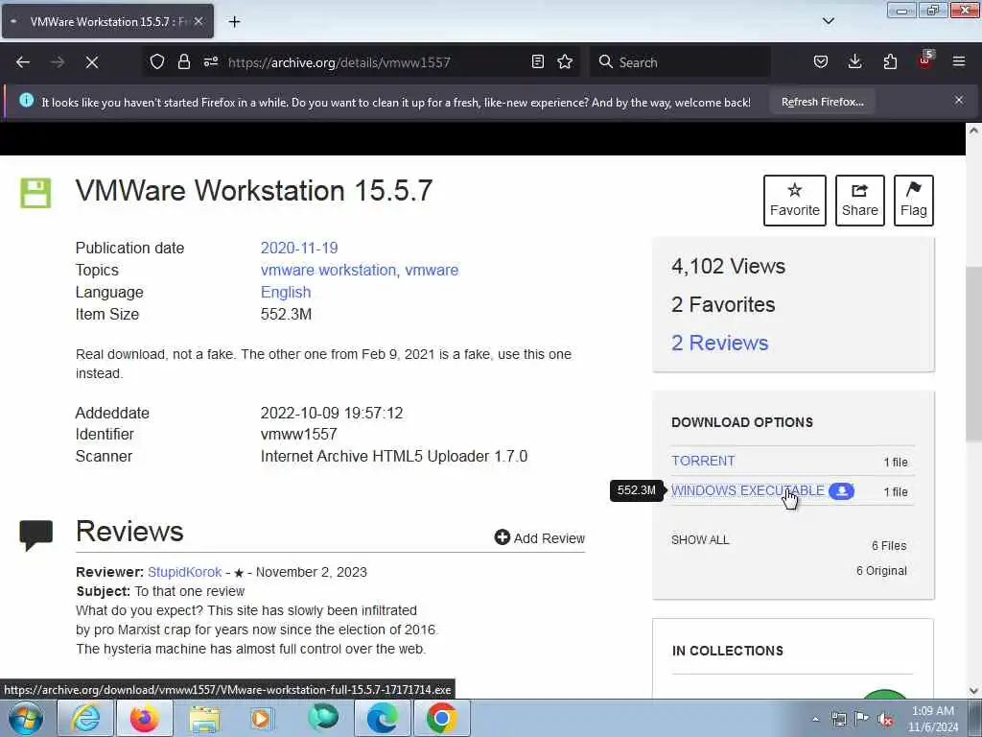Click Item Size value 552.3M
982x737 pixels.
(286, 314)
